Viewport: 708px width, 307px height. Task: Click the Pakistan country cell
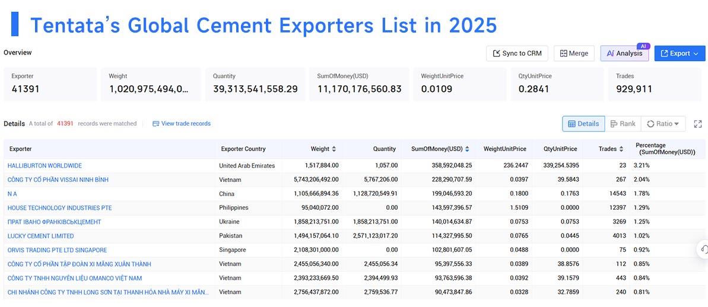pos(230,236)
